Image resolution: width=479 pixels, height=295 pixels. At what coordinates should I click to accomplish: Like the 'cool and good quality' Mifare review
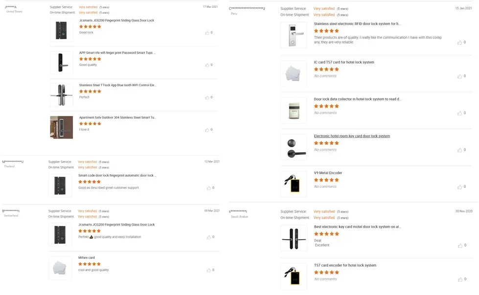pos(209,270)
